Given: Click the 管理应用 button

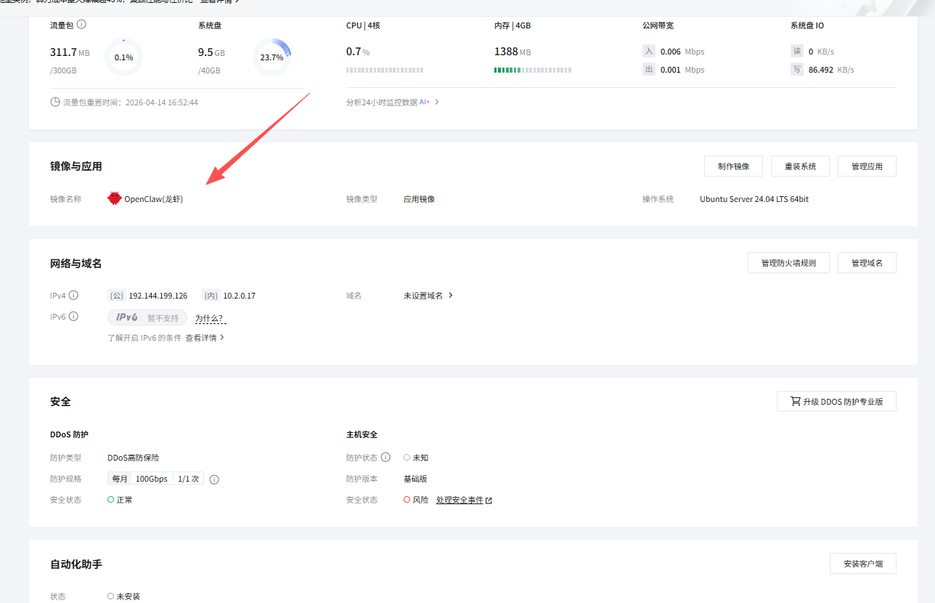Looking at the screenshot, I should coord(867,166).
